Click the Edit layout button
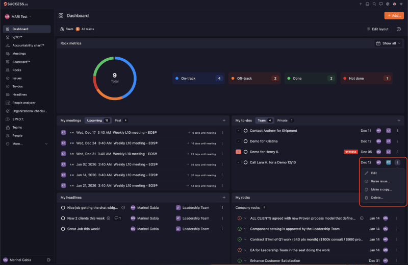This screenshot has width=408, height=265. [x=377, y=29]
